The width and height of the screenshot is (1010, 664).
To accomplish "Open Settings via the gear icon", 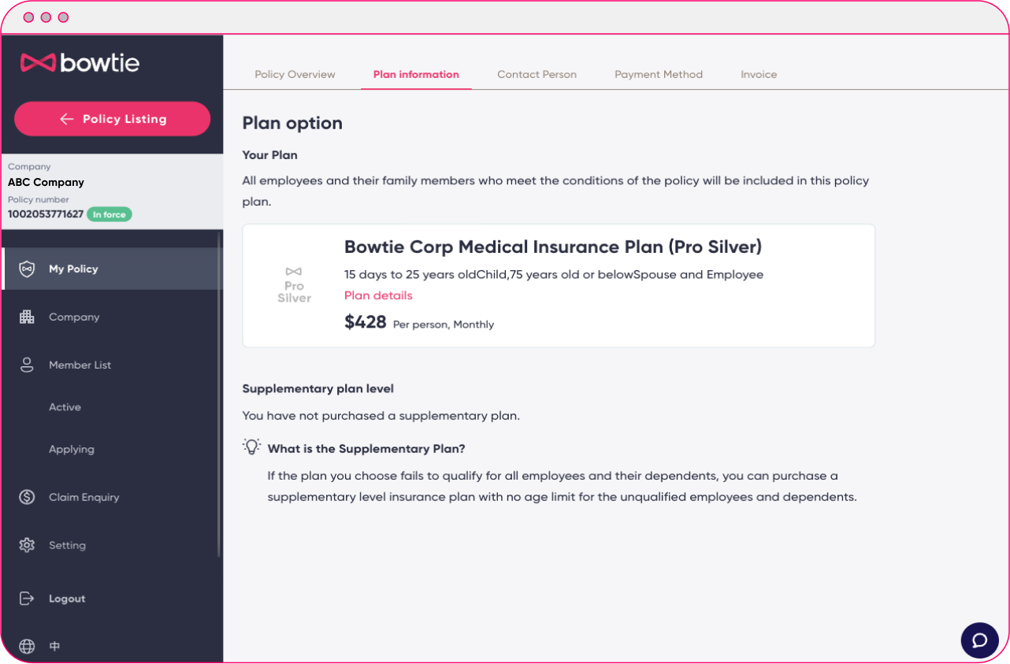I will (x=27, y=544).
